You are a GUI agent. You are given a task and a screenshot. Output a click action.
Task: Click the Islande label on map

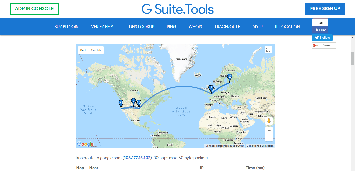coord(198,75)
